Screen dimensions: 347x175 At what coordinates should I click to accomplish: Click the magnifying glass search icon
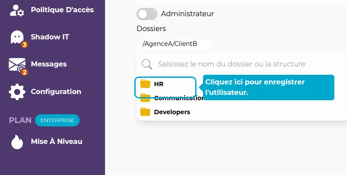(x=147, y=64)
